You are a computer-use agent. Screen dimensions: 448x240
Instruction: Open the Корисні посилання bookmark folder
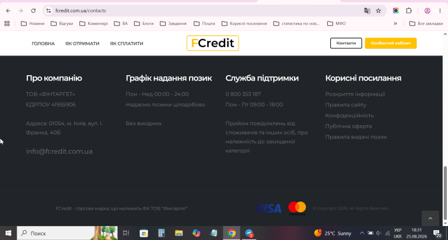tap(244, 23)
